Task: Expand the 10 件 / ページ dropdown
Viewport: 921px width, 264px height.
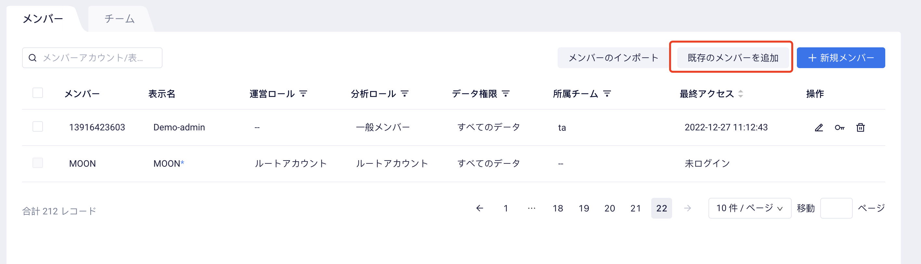Action: click(750, 208)
